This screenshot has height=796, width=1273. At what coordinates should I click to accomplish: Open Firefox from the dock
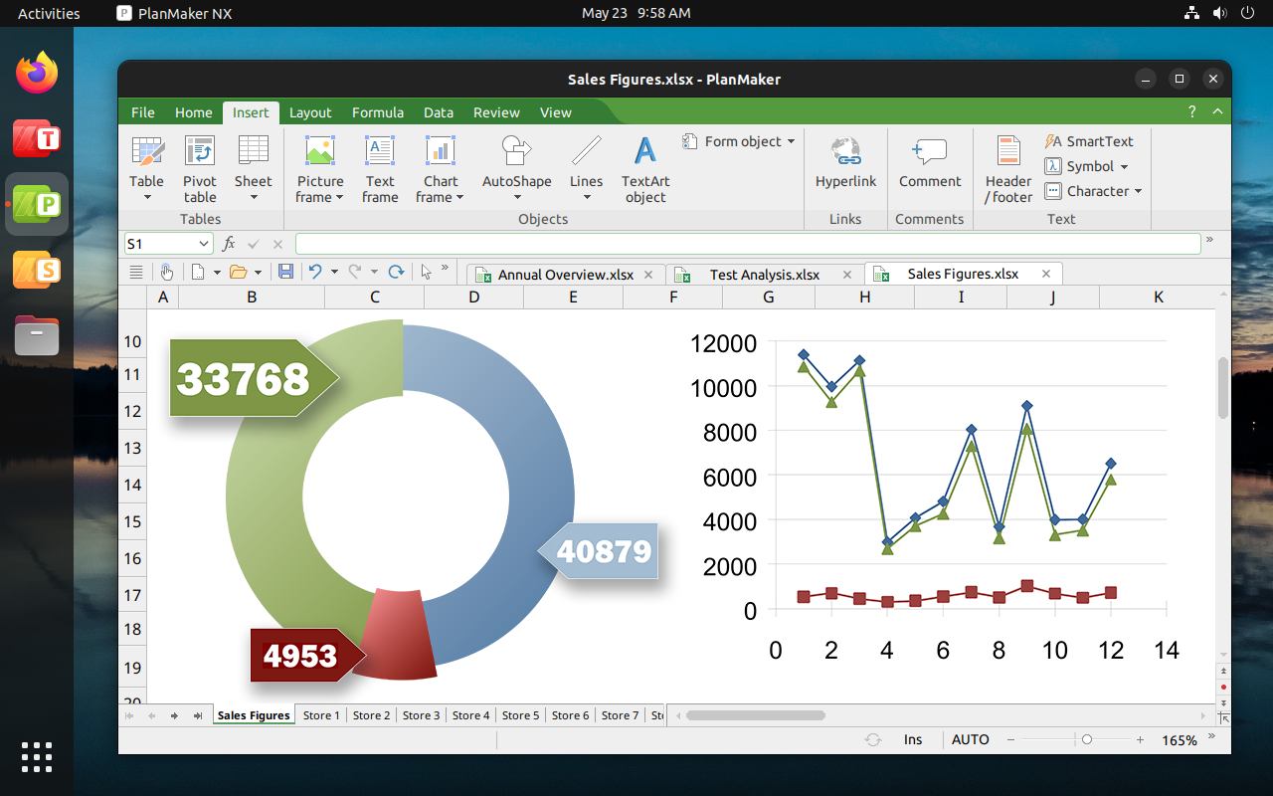pos(37,73)
